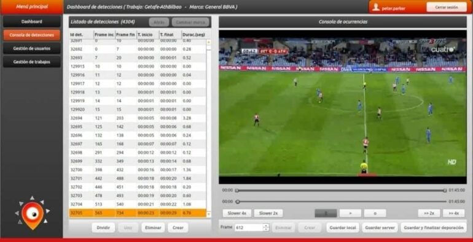Viewport: 473px width, 242px height.
Task: Click Crear below the detections list
Action: [178, 227]
